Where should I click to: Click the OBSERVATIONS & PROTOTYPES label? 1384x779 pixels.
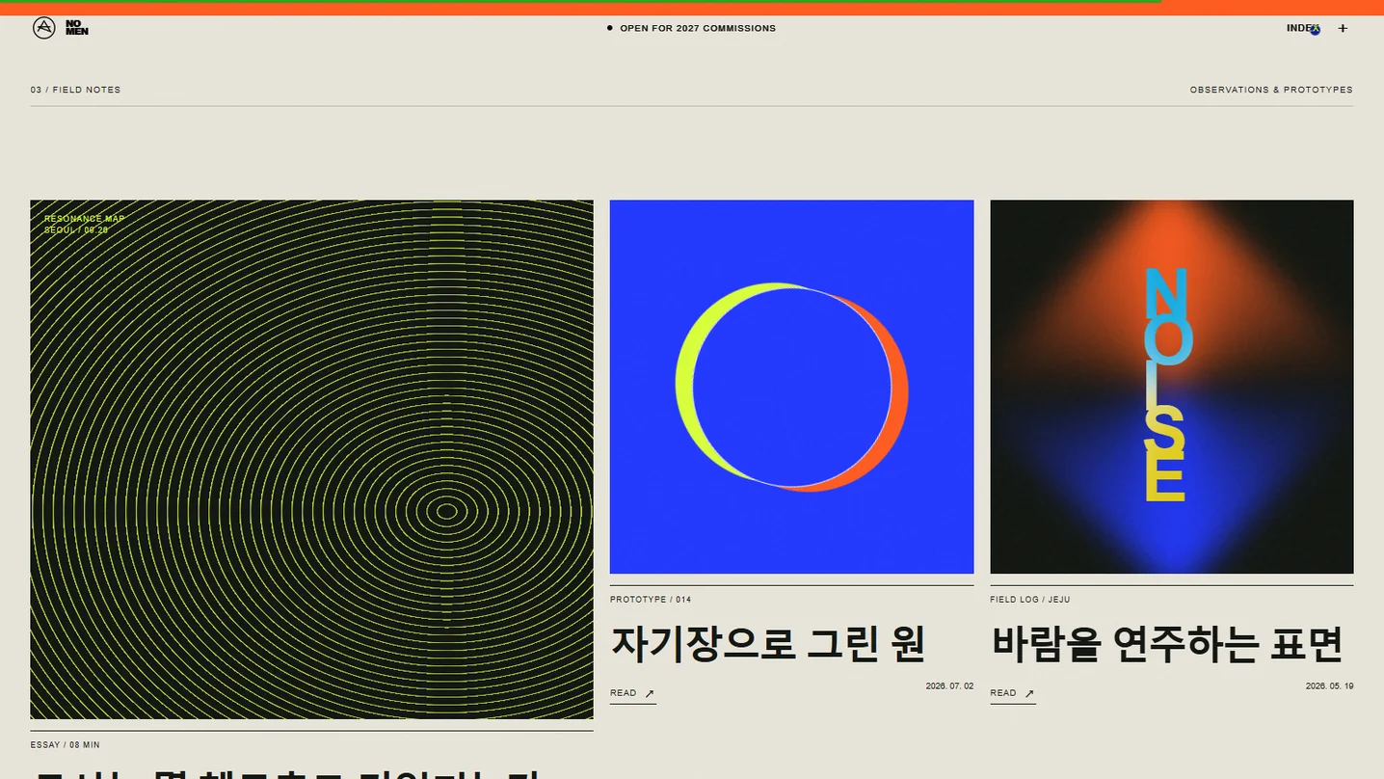point(1271,90)
